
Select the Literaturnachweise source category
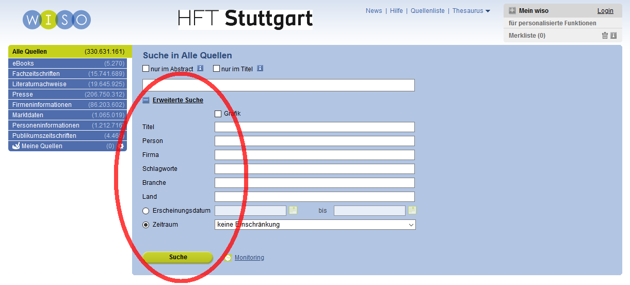68,84
